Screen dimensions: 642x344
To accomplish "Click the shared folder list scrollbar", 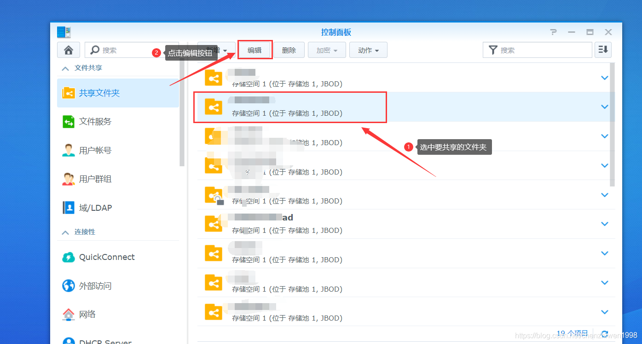I will point(613,124).
